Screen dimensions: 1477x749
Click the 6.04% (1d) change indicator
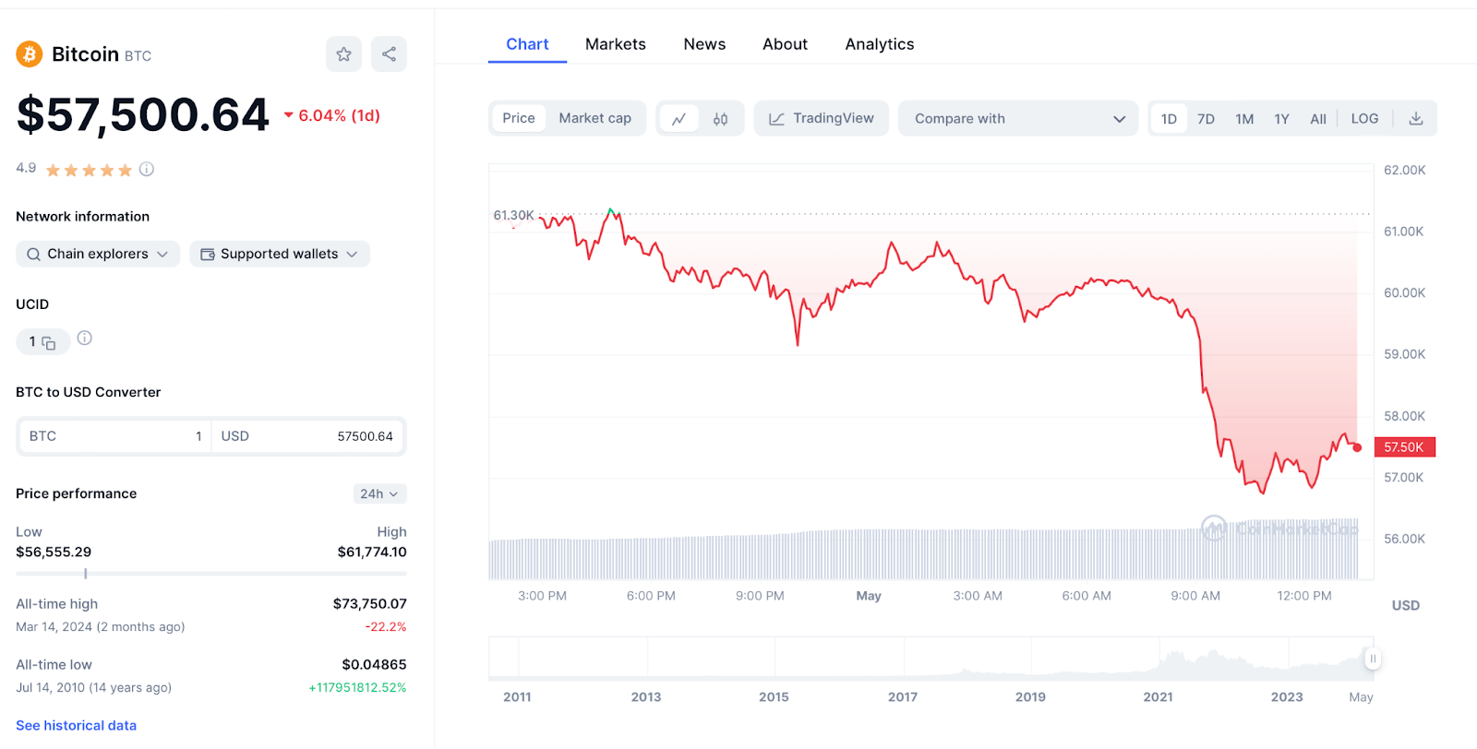tap(331, 115)
